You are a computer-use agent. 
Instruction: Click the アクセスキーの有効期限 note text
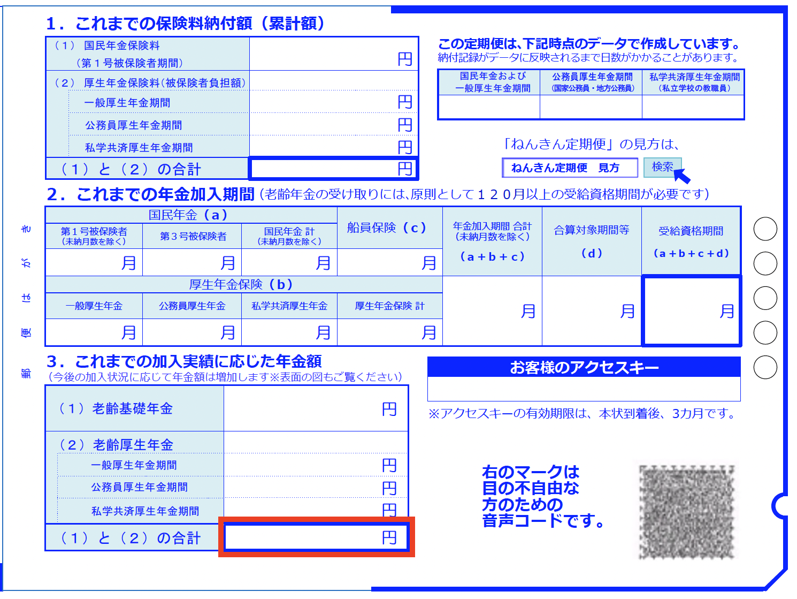(583, 414)
